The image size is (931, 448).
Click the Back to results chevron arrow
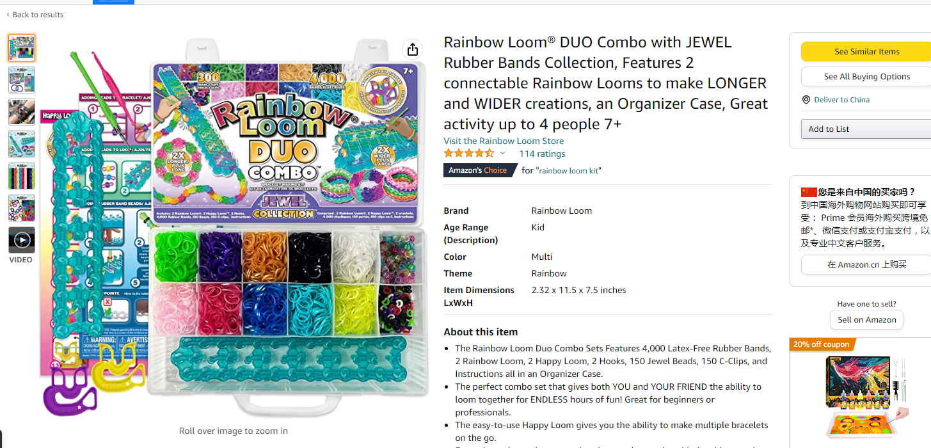point(8,15)
